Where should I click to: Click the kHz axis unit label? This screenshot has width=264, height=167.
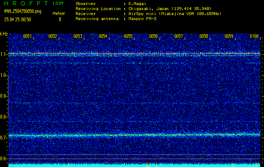click(x=4, y=34)
